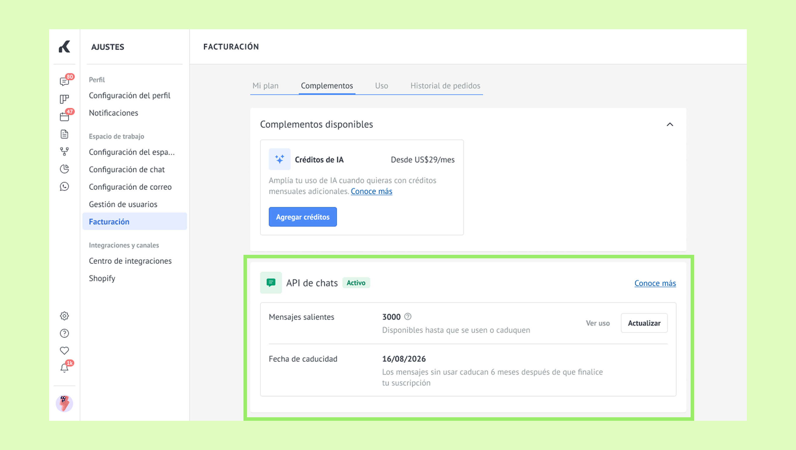The height and width of the screenshot is (450, 796).
Task: Open the chats inbox icon with 80 badge
Action: (x=64, y=81)
